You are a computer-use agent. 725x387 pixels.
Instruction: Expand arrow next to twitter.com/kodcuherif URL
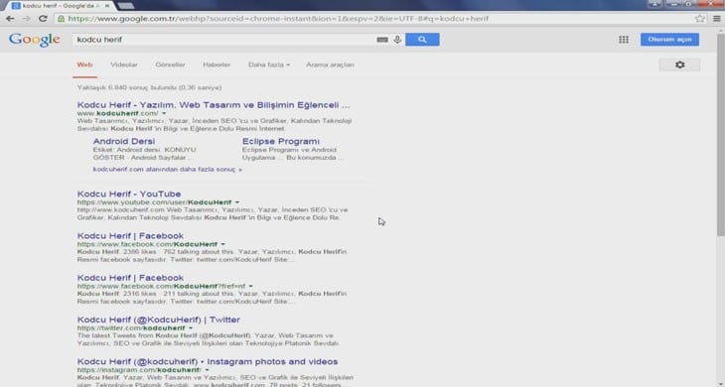tap(191, 327)
